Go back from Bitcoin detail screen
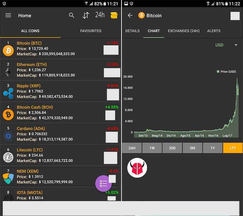 pos(130,15)
